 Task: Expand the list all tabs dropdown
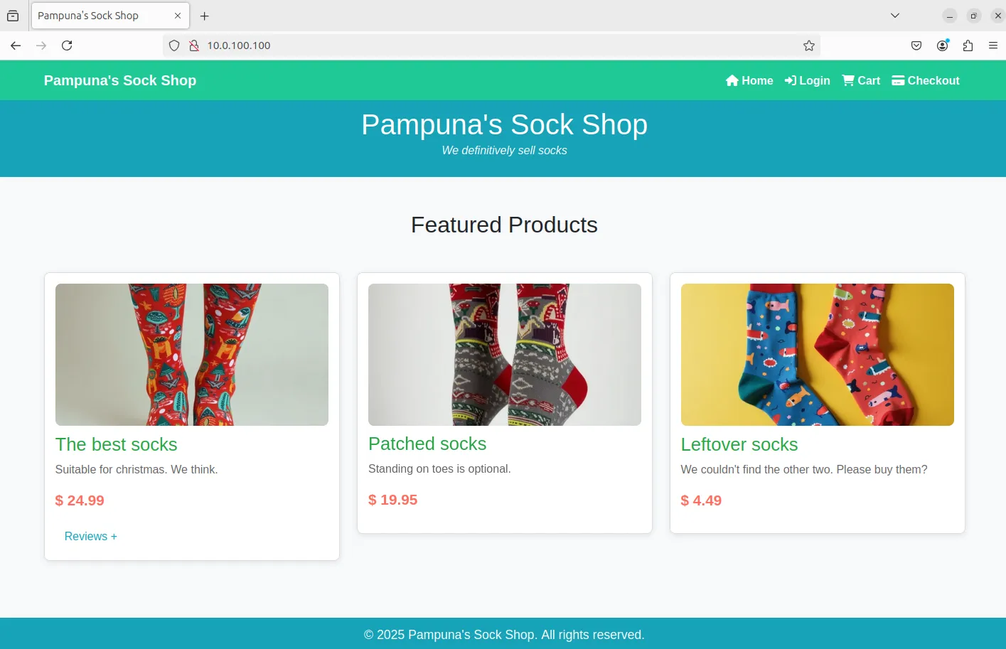tap(895, 16)
